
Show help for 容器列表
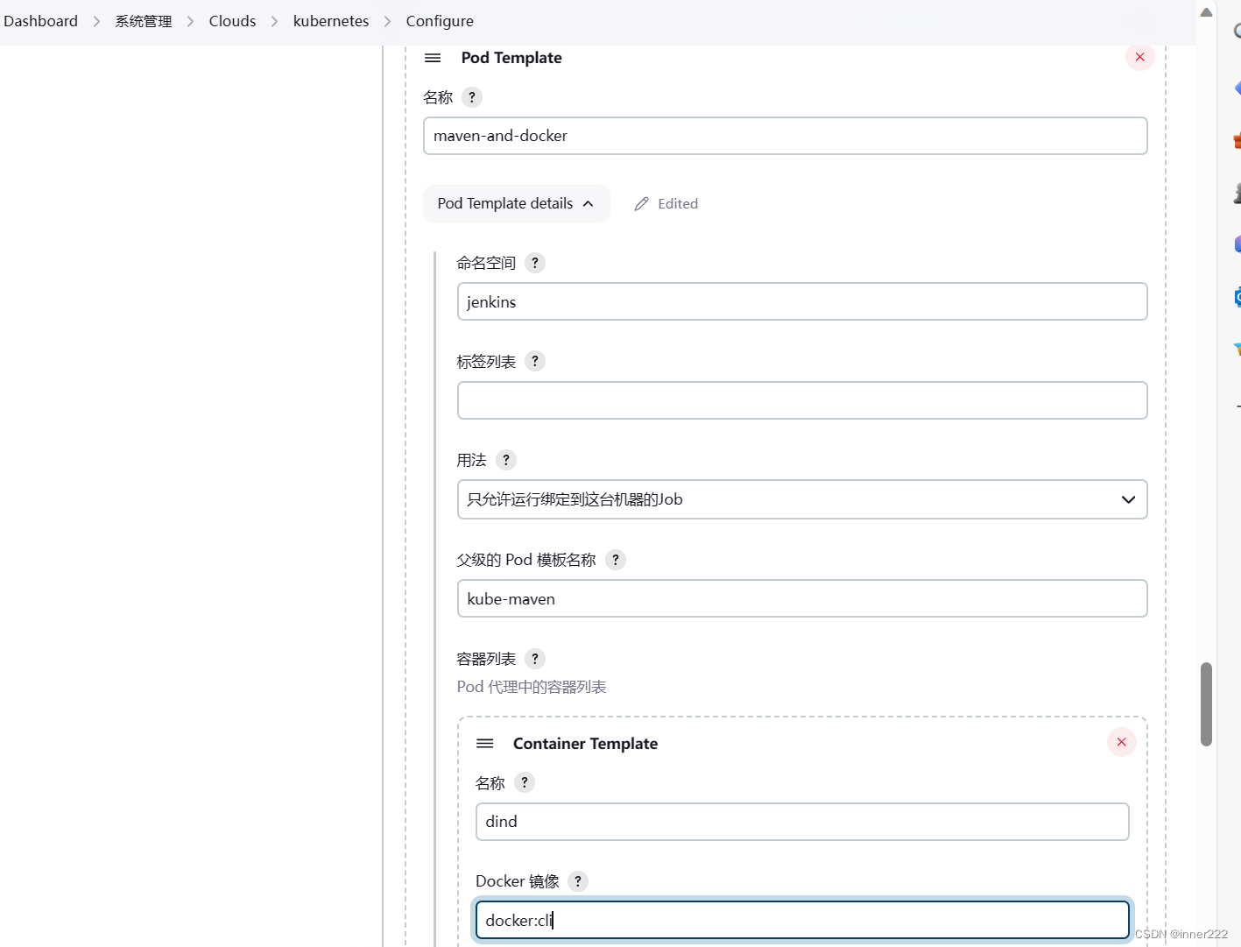click(535, 659)
